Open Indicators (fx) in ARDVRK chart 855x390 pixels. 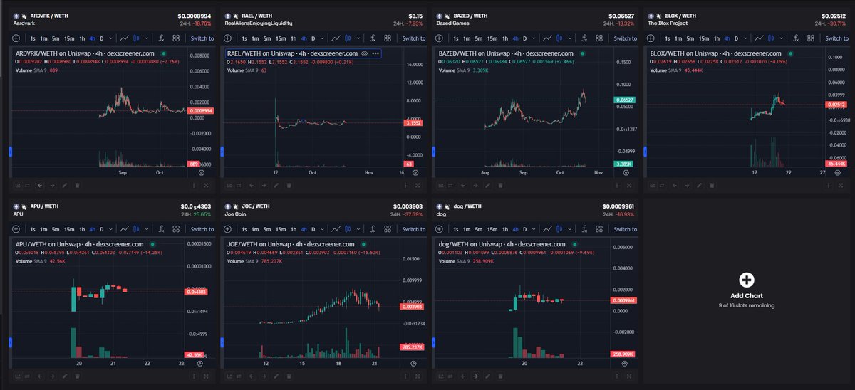161,38
